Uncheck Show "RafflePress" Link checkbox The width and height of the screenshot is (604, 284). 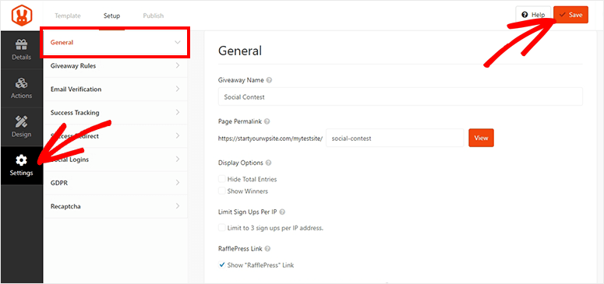222,265
